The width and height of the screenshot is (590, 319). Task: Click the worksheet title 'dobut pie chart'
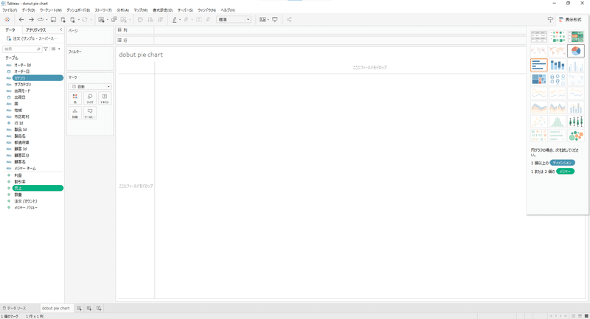[x=141, y=55]
